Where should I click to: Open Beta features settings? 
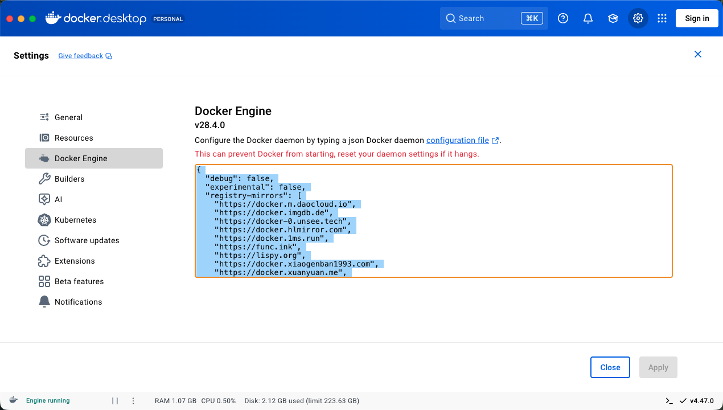[79, 281]
